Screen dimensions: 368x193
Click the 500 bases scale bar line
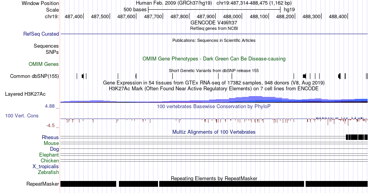click(214, 10)
